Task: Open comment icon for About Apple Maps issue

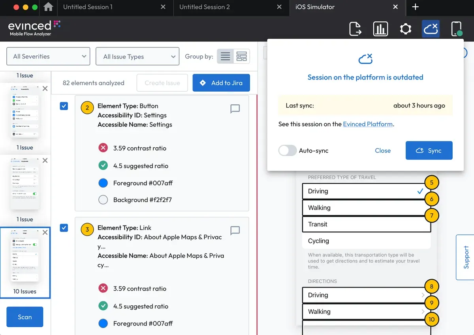Action: tap(235, 230)
